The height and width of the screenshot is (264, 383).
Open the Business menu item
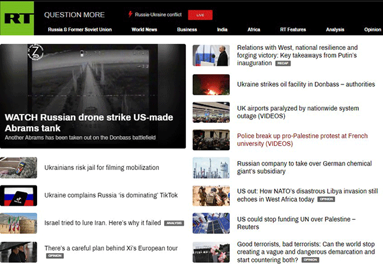[187, 29]
